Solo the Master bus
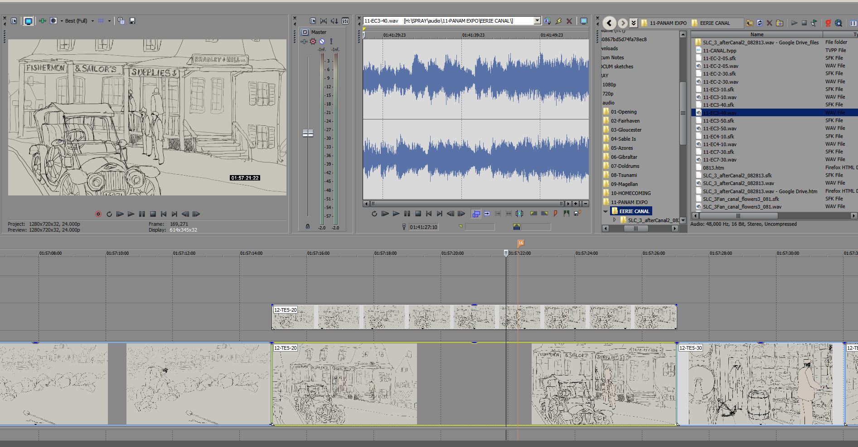Viewport: 858px width, 447px height. click(331, 41)
